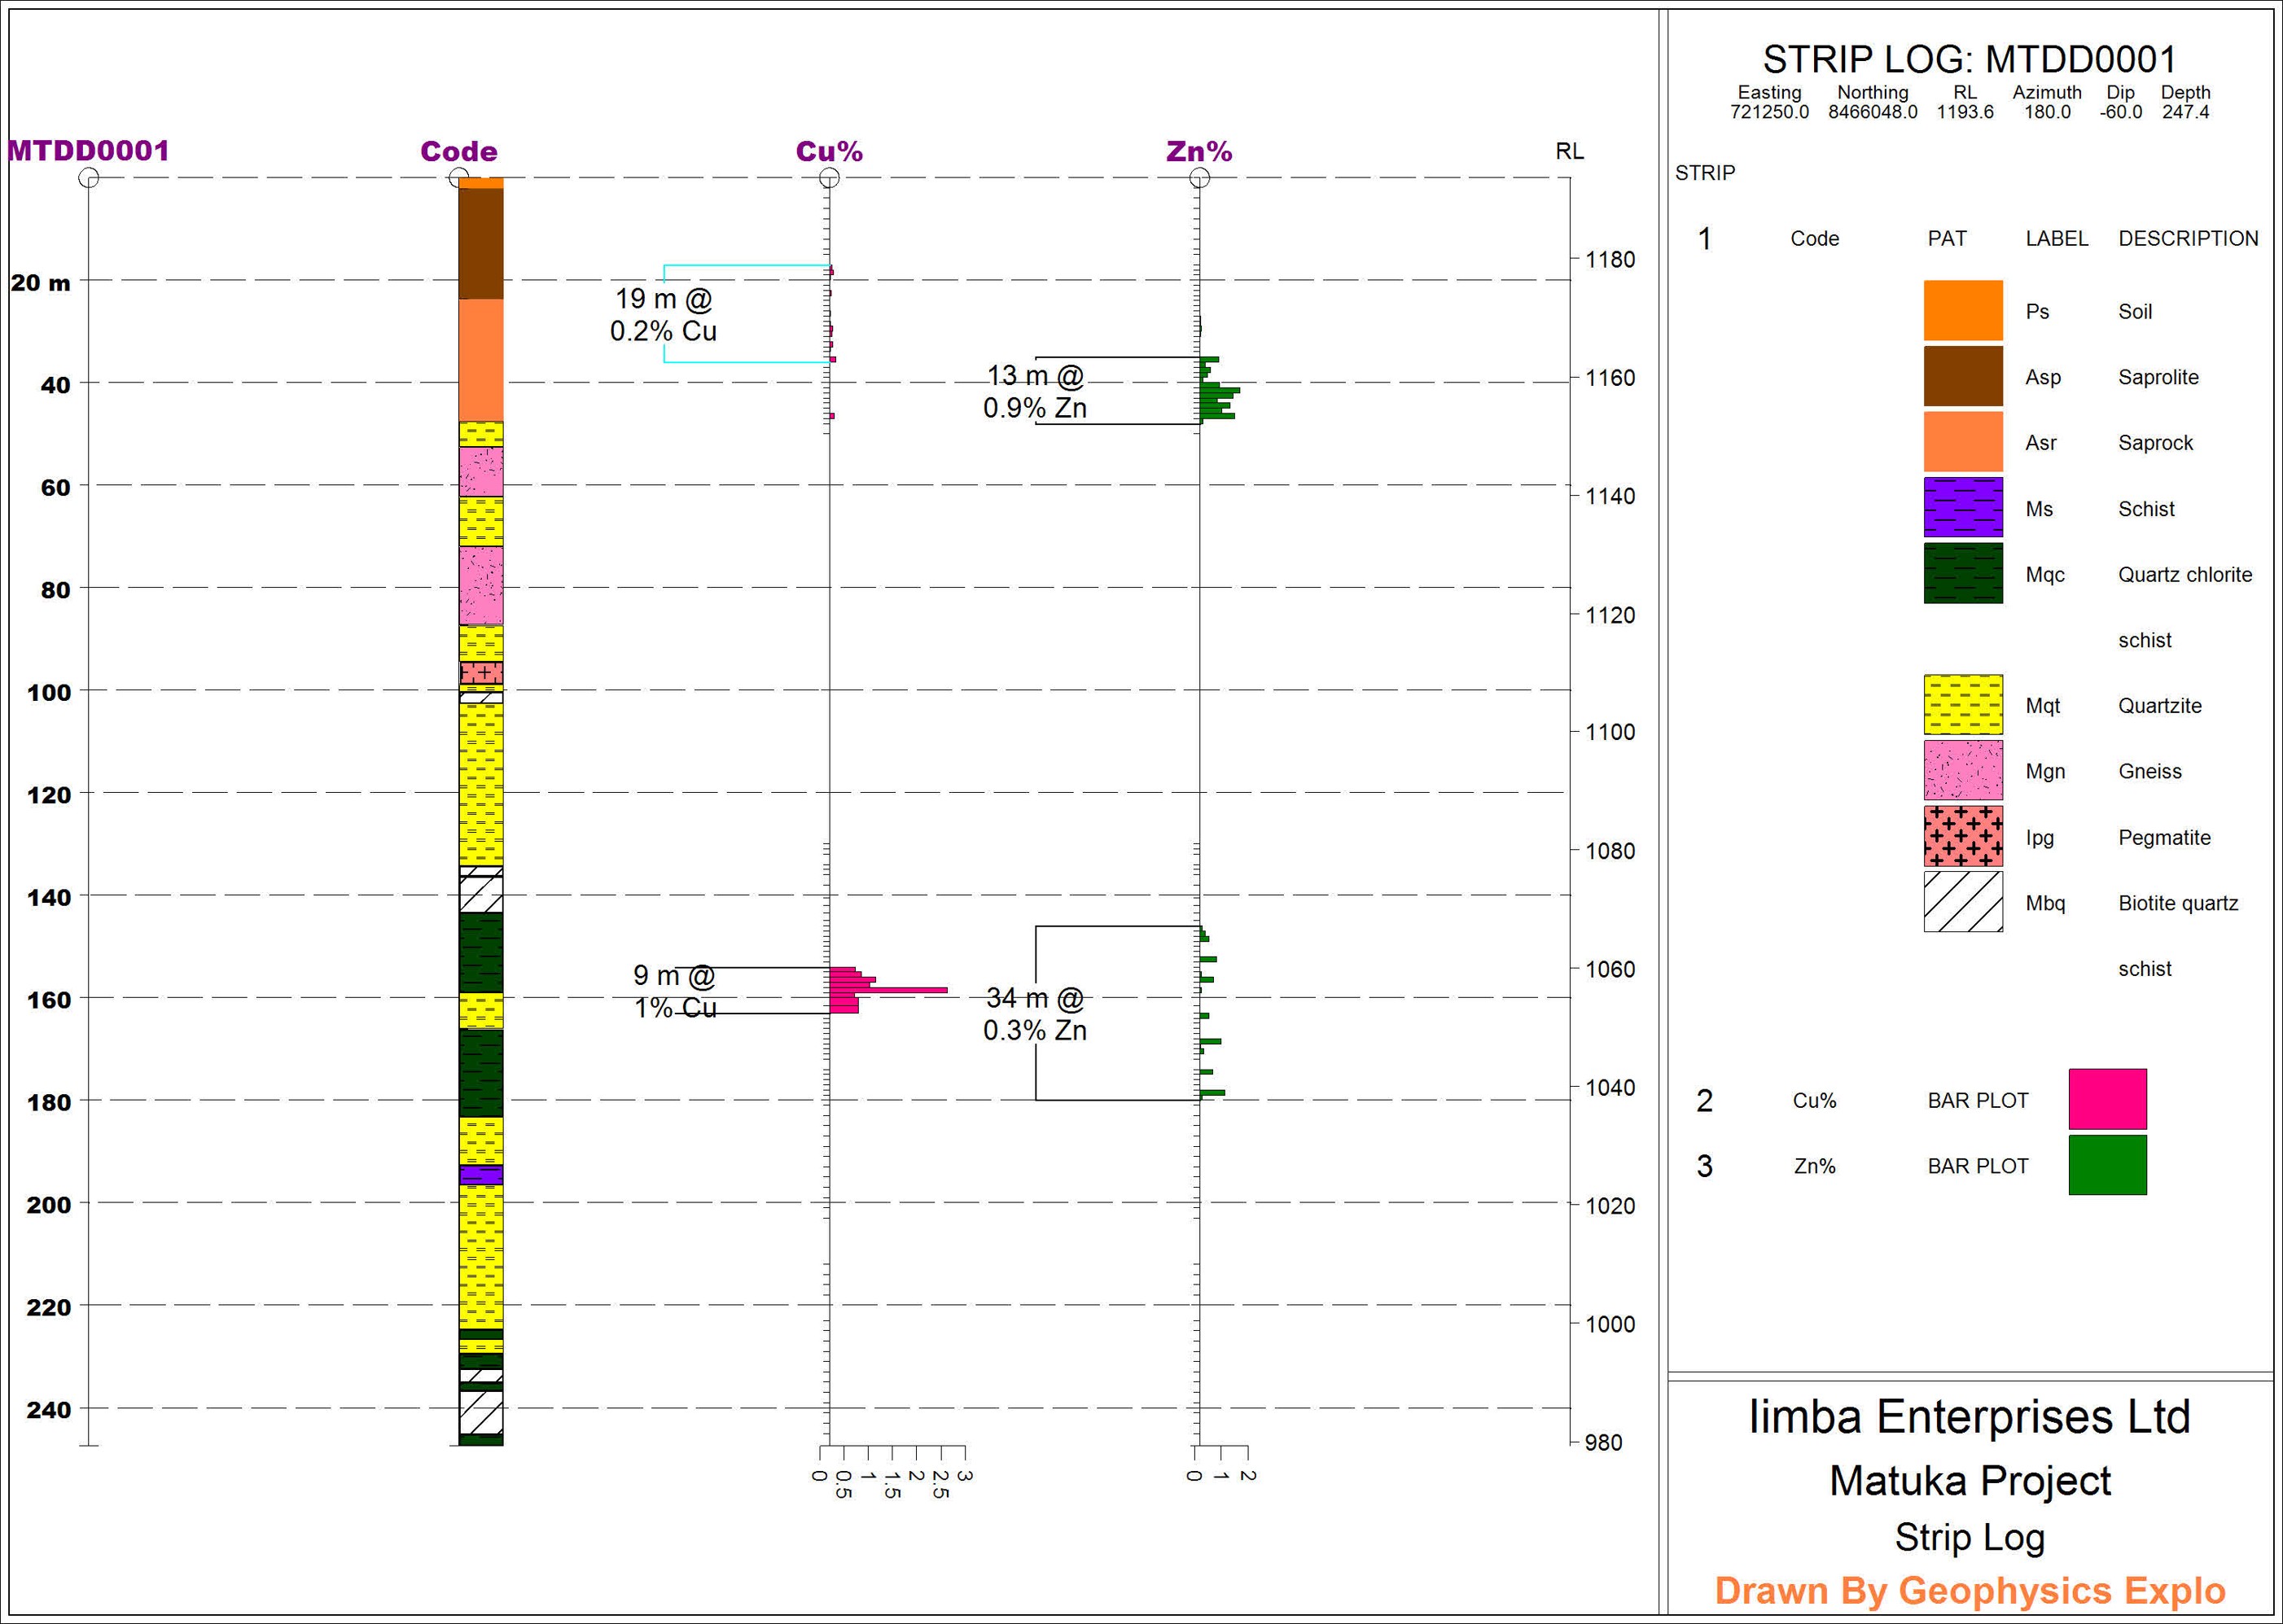Click the brown saprolite interval in the Code column

[x=481, y=243]
